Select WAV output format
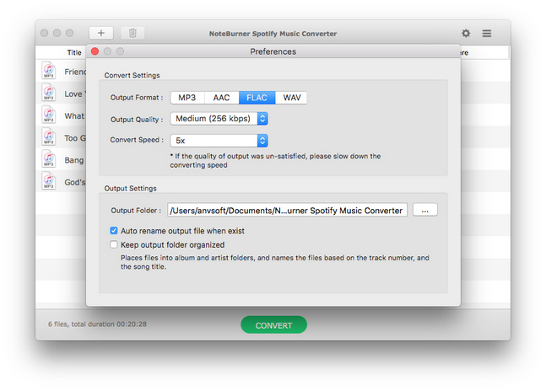Image resolution: width=546 pixels, height=391 pixels. 291,98
